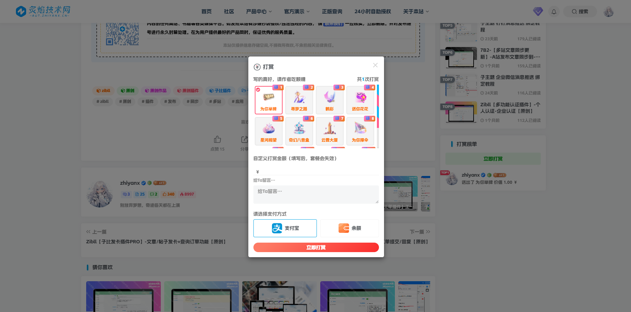The height and width of the screenshot is (312, 631).
Task: Open TOP8 Zibll 多功能认证插件 article
Action: click(510, 108)
